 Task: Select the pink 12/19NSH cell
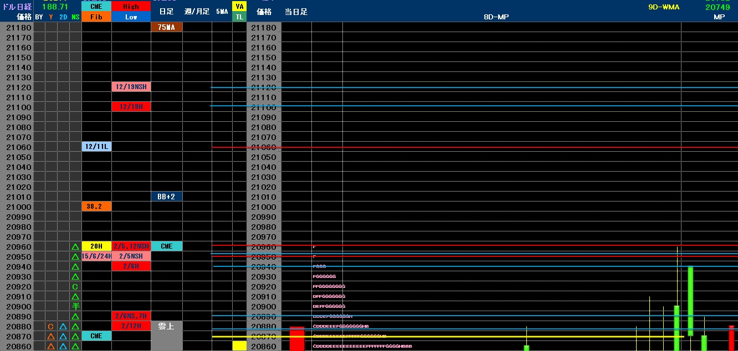pos(131,87)
